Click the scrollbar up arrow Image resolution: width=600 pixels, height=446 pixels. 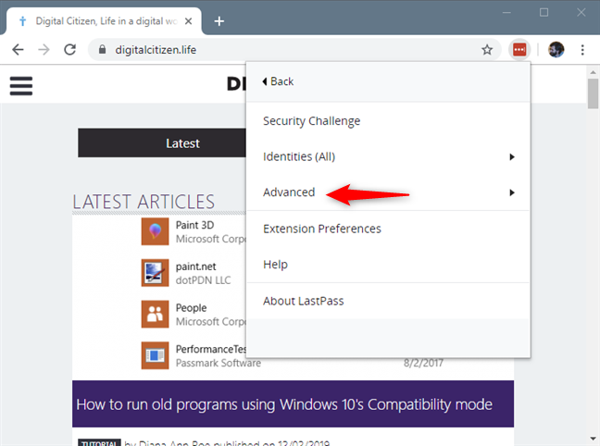pos(594,72)
